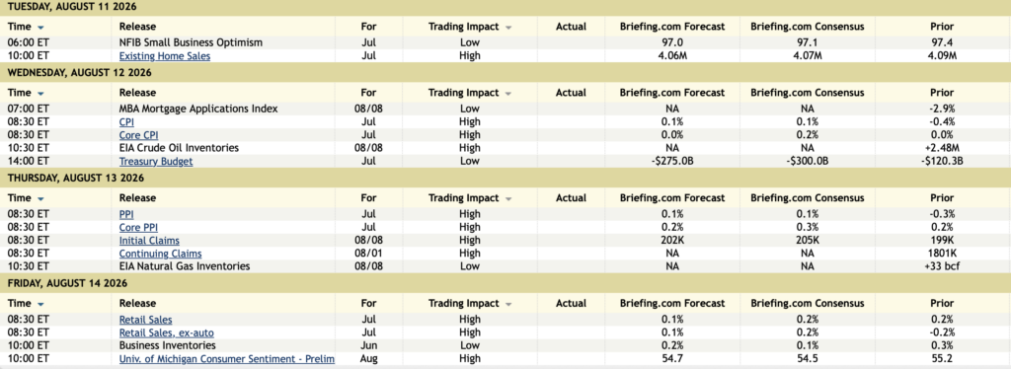Open the Existing Home Sales link
This screenshot has width=1011, height=369.
(x=165, y=56)
